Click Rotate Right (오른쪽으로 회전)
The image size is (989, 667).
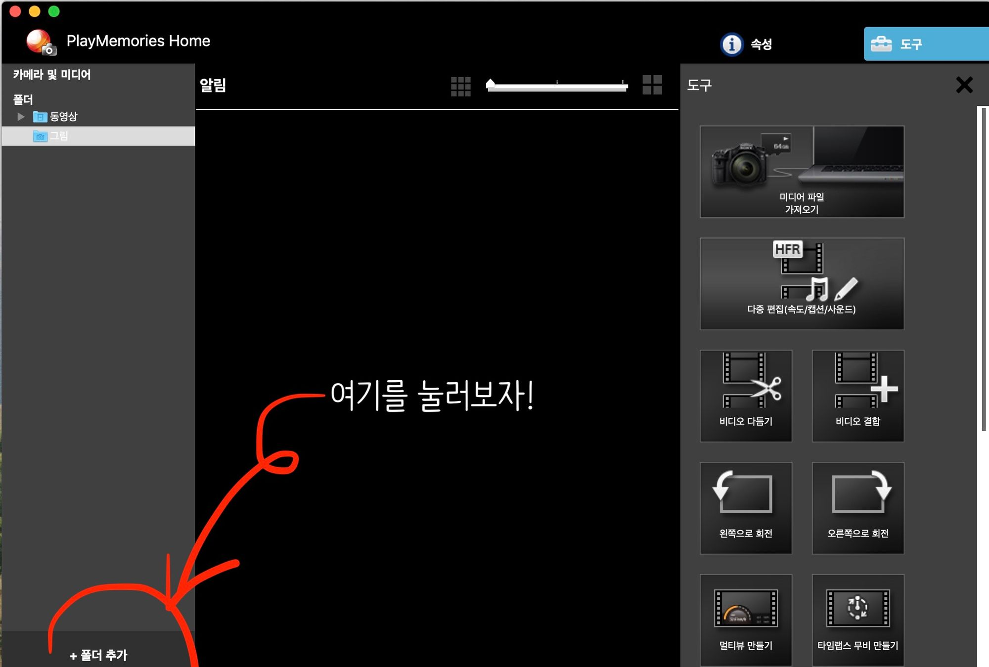[857, 508]
